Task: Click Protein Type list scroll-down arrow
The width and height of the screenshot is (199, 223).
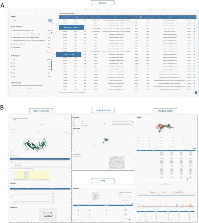Action: click(x=52, y=78)
